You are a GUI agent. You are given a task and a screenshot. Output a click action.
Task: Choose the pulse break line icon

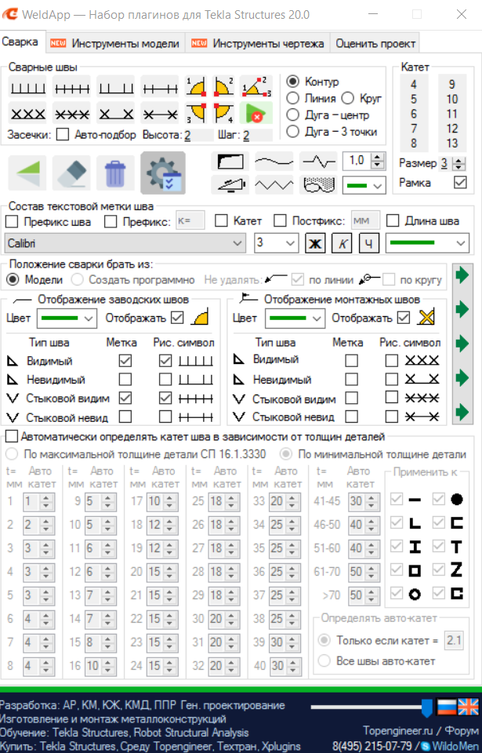coord(318,162)
